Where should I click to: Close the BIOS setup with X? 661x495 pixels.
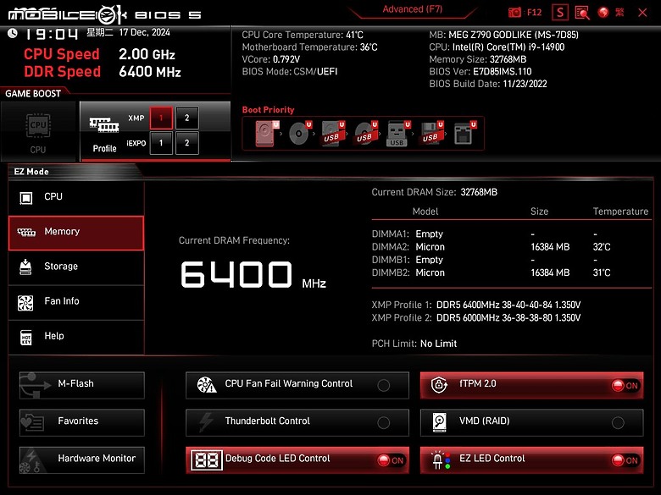(x=642, y=13)
